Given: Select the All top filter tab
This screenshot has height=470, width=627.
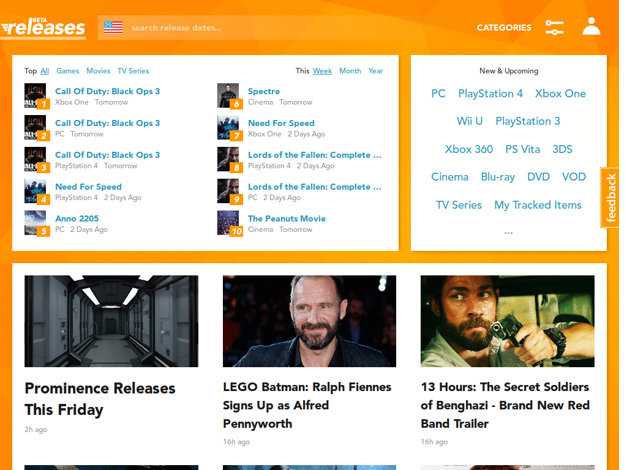Looking at the screenshot, I should click(x=45, y=71).
